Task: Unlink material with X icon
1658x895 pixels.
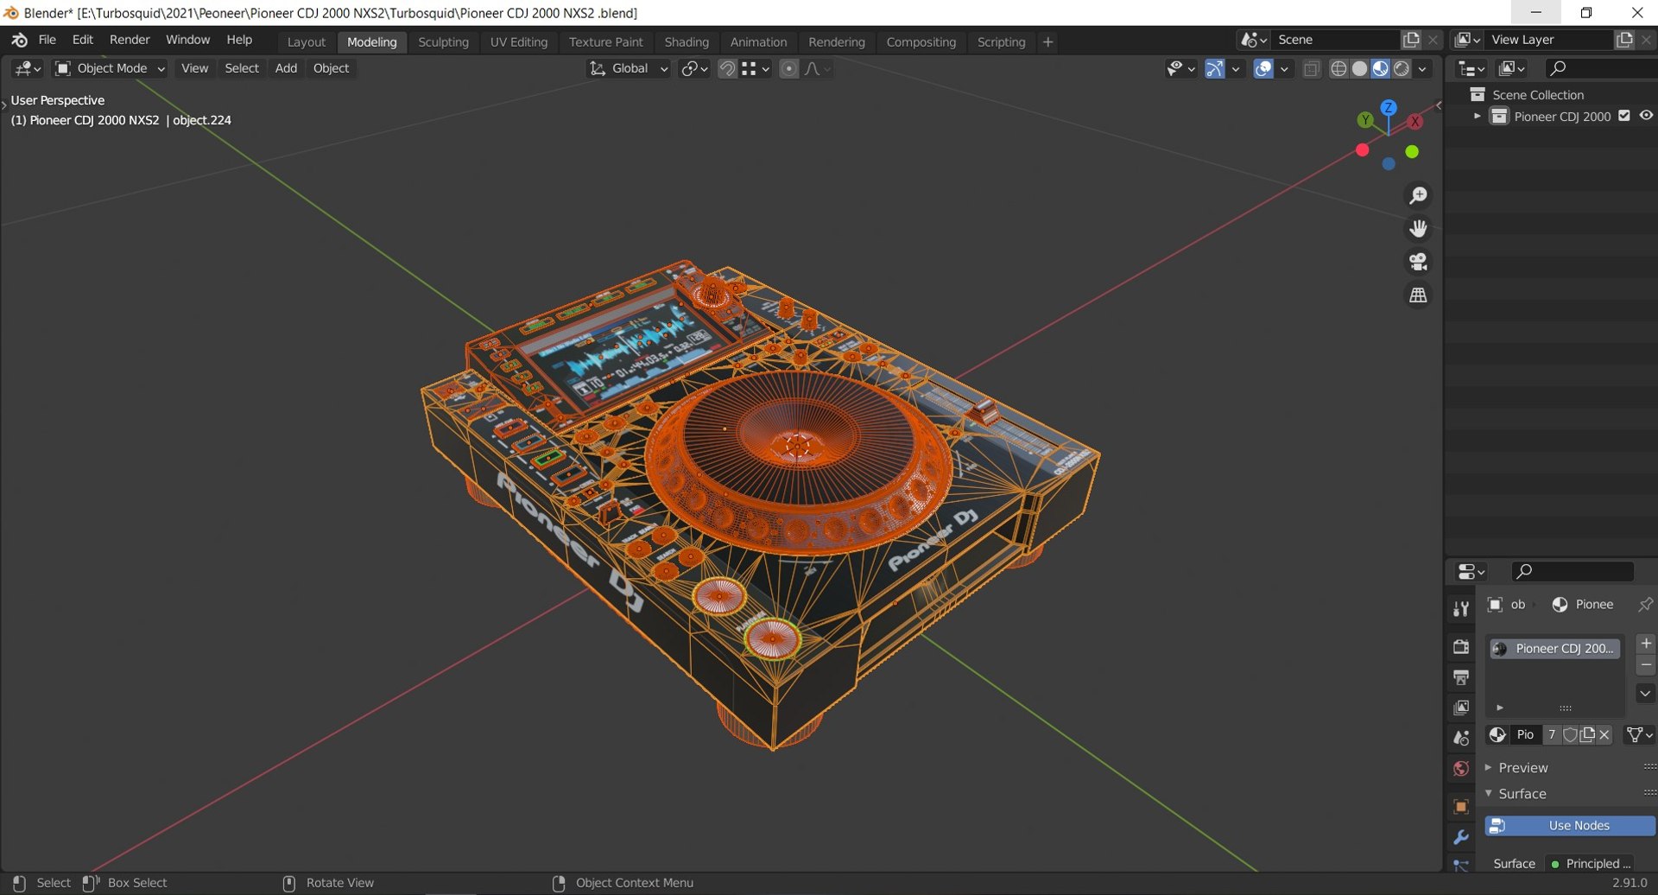Action: 1604,735
